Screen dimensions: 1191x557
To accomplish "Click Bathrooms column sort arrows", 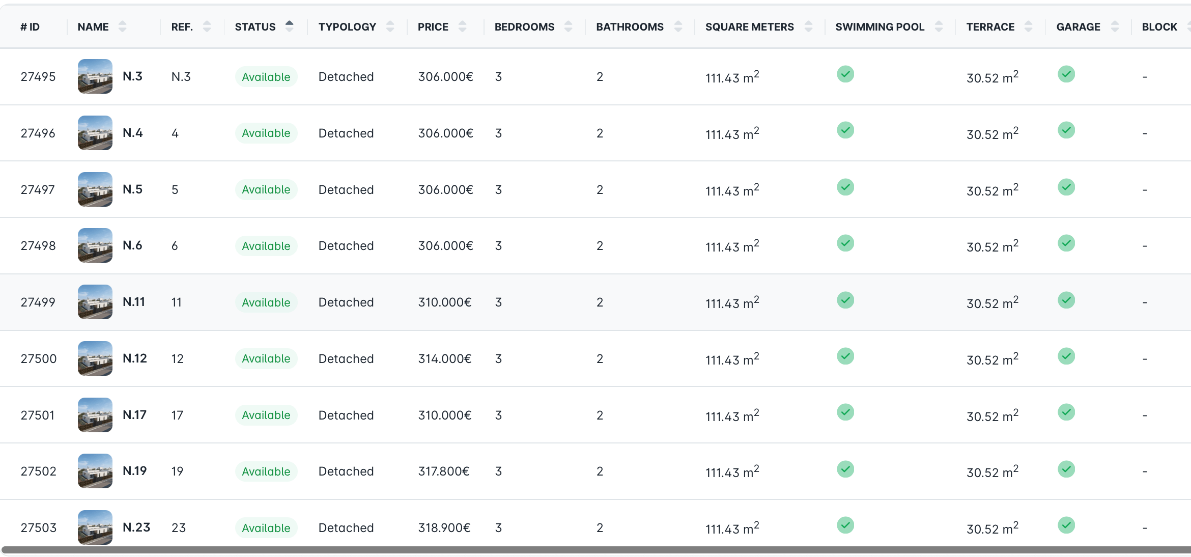I will [x=678, y=26].
